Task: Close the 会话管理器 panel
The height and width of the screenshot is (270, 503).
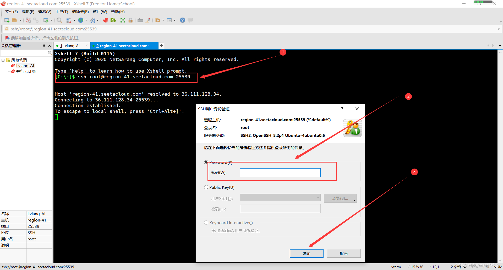Action: point(50,46)
